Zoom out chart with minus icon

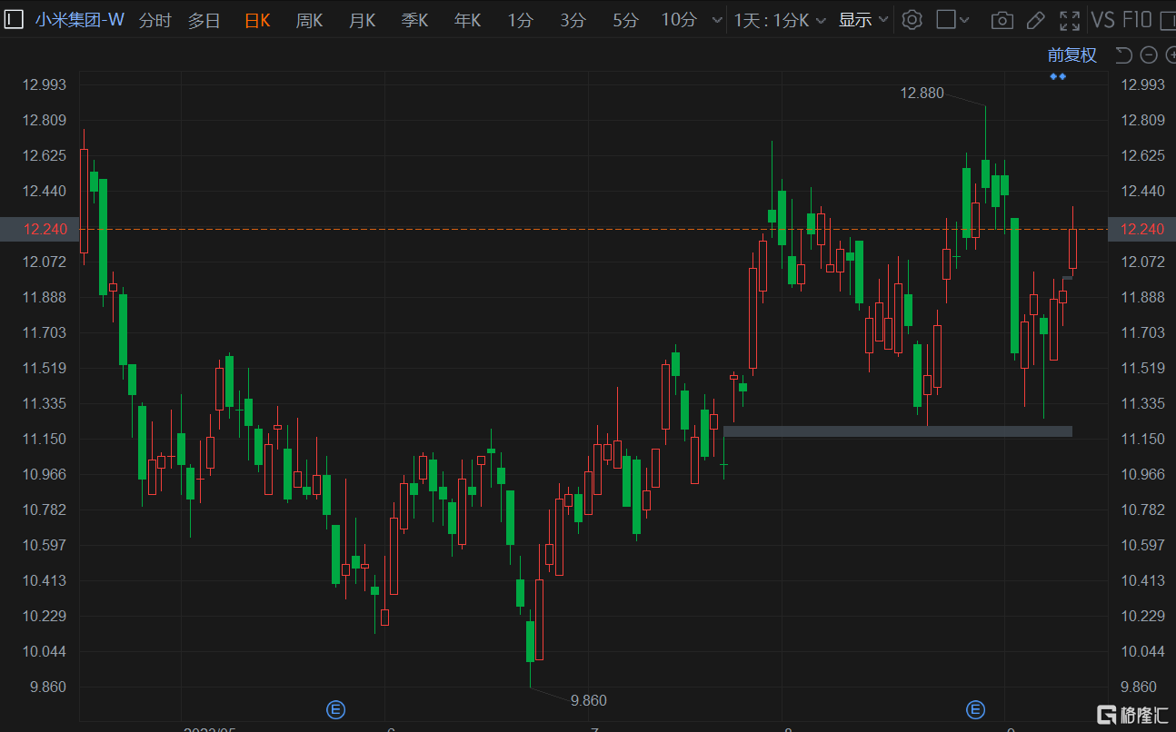click(x=1149, y=55)
